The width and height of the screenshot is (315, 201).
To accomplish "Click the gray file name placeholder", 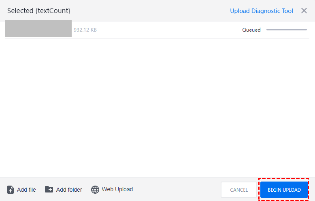I will [38, 29].
